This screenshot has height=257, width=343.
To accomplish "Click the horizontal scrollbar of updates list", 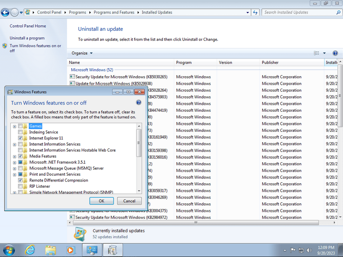I will pyautogui.click(x=196, y=223).
